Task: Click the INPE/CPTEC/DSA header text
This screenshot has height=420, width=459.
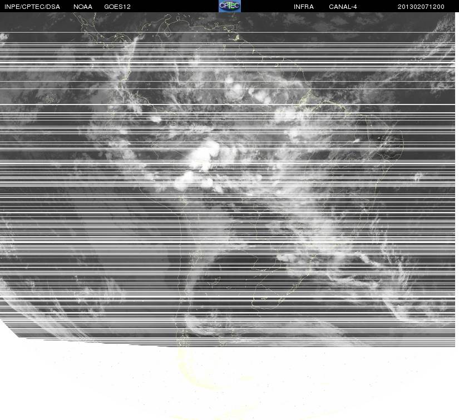Action: pos(32,7)
